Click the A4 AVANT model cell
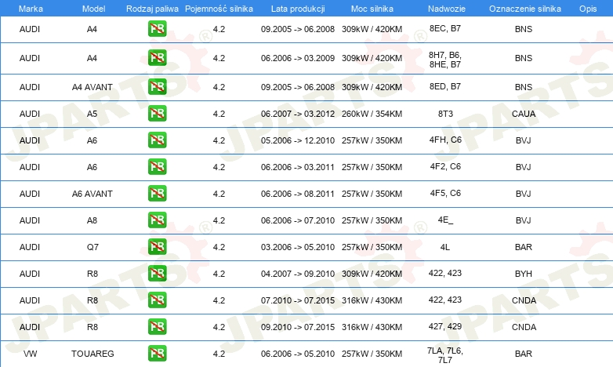 coord(92,87)
